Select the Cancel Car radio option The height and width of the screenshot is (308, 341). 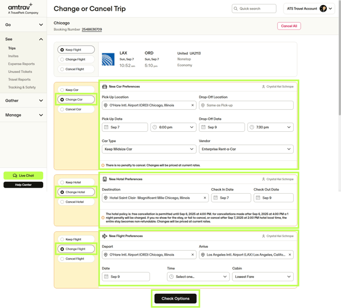coord(63,109)
